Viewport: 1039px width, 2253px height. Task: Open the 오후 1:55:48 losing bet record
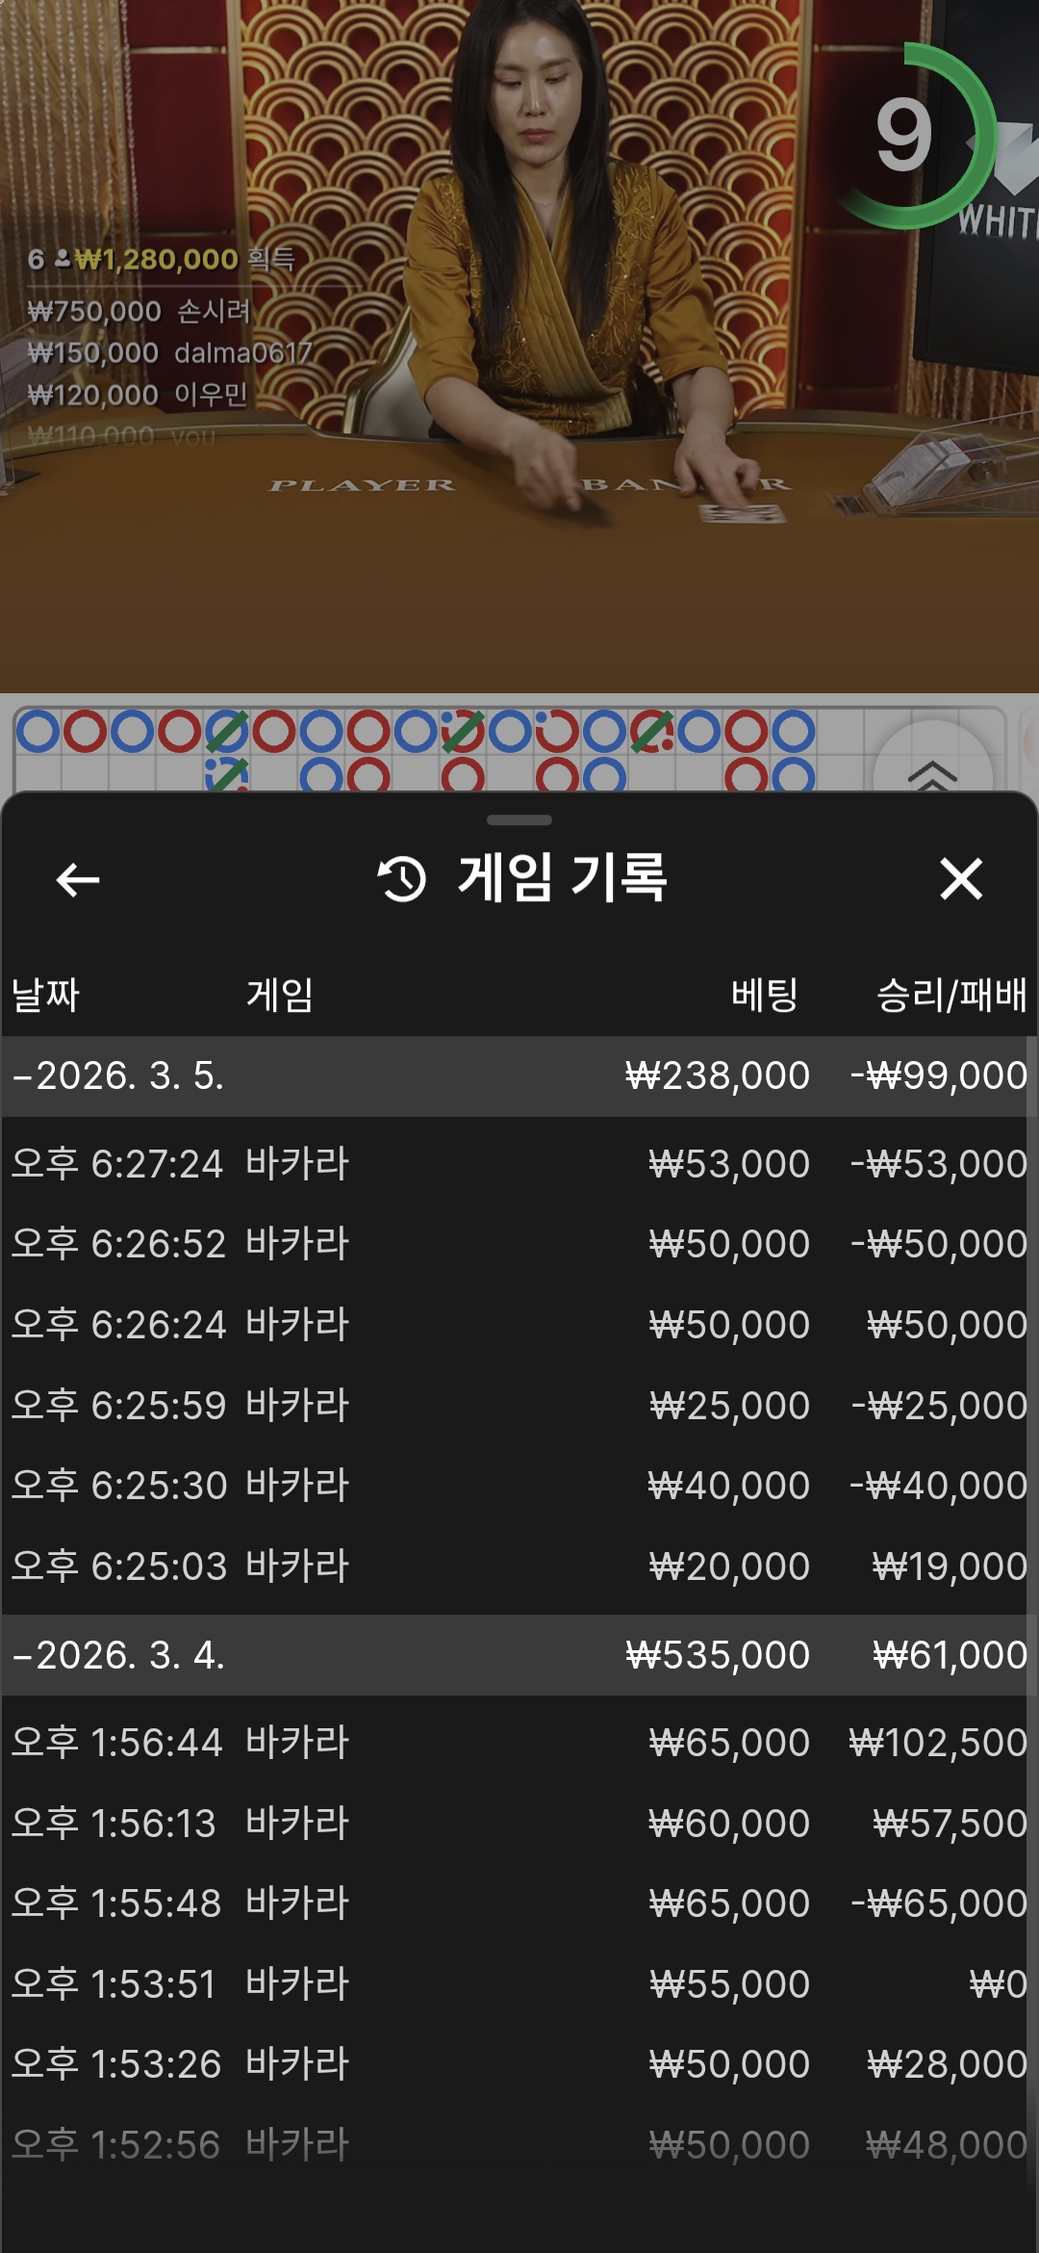pos(519,1903)
